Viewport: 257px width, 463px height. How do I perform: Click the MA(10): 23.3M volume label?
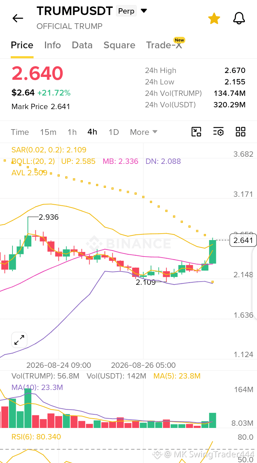click(37, 388)
